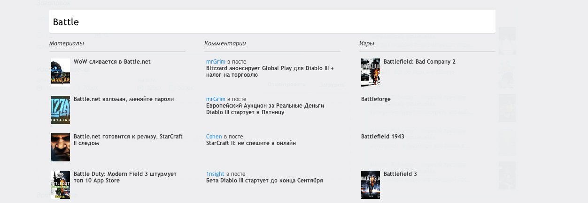The image size is (588, 203).
Task: Open "Бета Diablo III стартует" post
Action: pyautogui.click(x=264, y=181)
